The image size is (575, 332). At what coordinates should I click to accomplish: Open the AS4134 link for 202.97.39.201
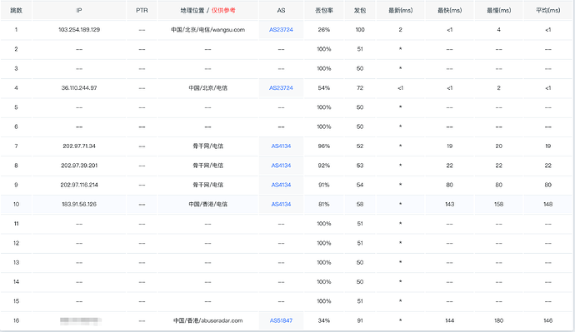pyautogui.click(x=281, y=166)
